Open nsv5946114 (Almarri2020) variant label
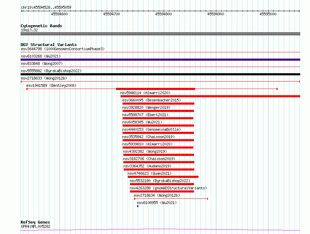Screen dimensions: 310x234 pos(145,93)
